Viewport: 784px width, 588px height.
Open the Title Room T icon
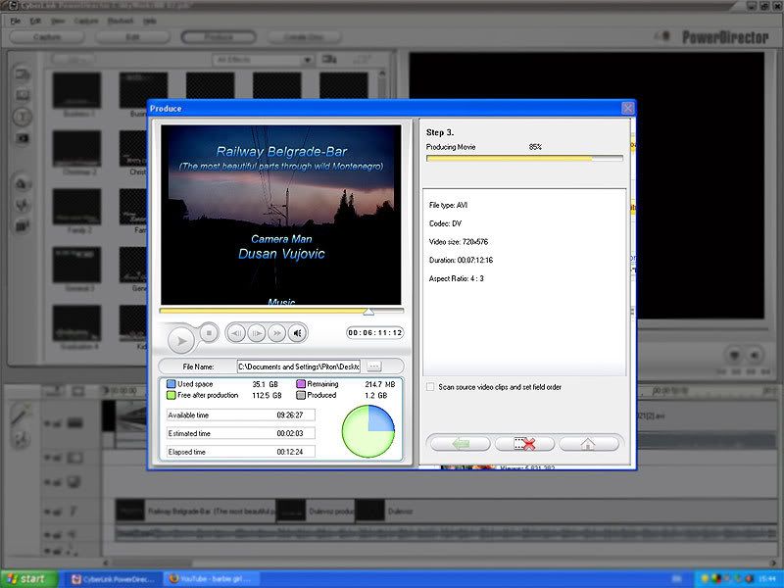tap(23, 117)
